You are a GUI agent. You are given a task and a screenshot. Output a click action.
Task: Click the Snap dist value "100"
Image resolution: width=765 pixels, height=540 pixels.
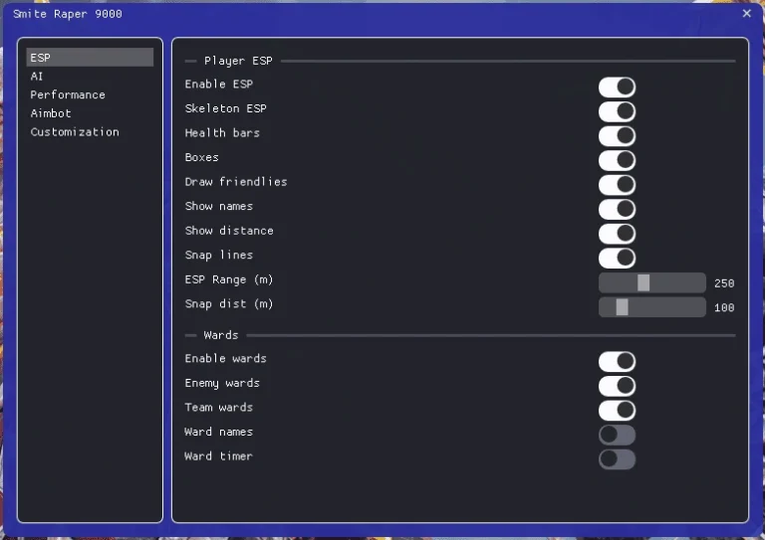724,307
